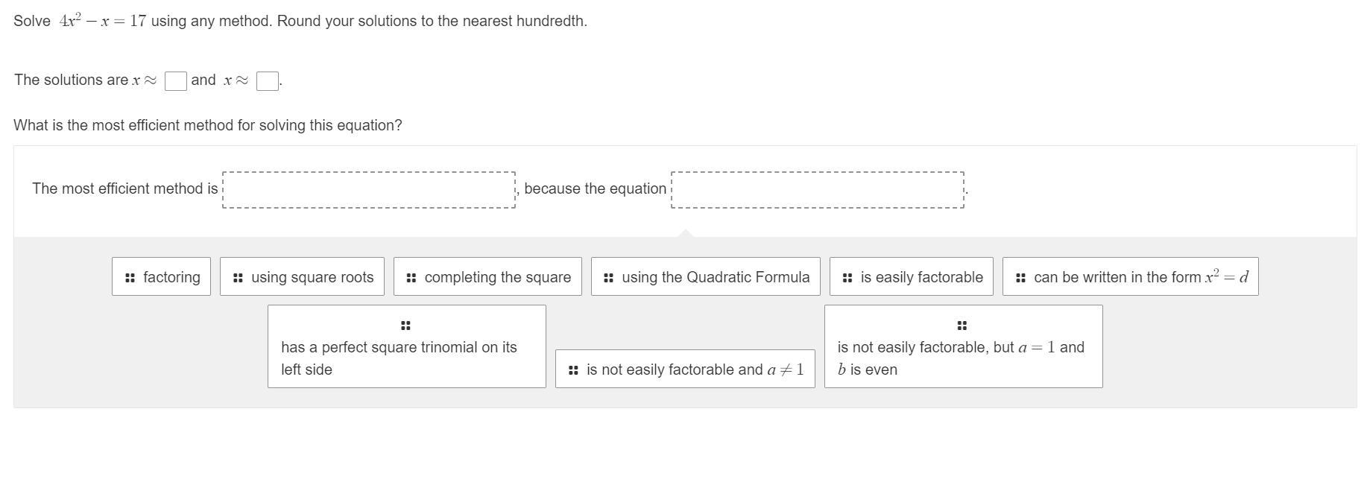
Task: Click the drag handle on the 'x² = d' tile
Action: click(x=1020, y=278)
